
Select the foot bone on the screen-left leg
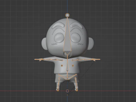pos(58,90)
